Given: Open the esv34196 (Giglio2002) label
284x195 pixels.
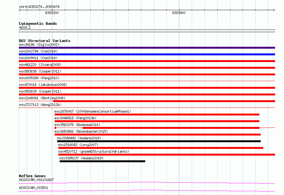Looking at the screenshot, I should [x=39, y=45].
